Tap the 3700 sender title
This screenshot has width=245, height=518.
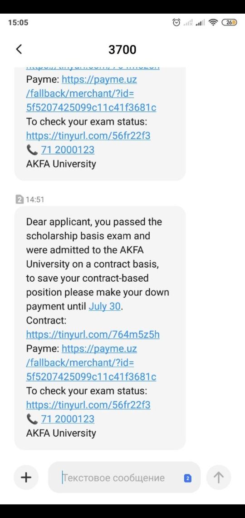pyautogui.click(x=122, y=50)
